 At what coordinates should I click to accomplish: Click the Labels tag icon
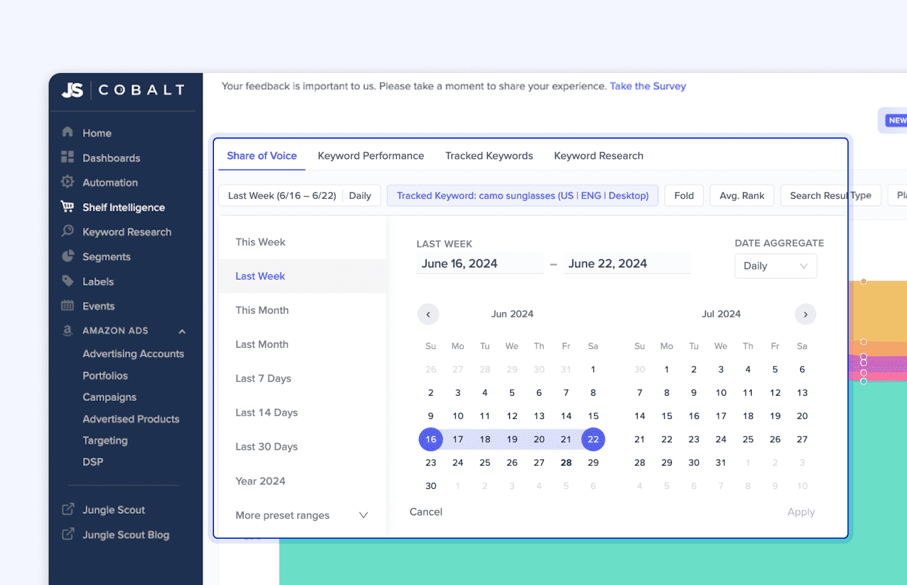click(x=67, y=281)
